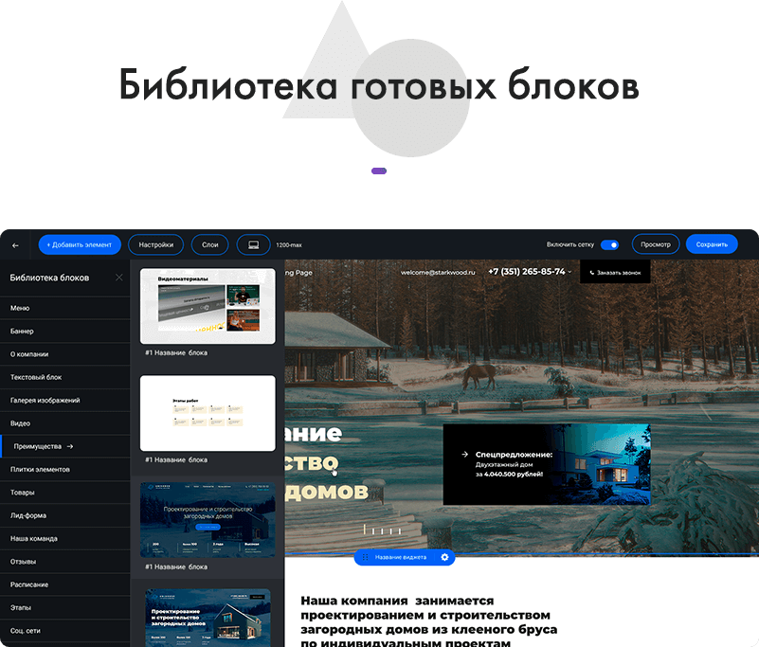Select the Баннер category in block library

coord(22,332)
